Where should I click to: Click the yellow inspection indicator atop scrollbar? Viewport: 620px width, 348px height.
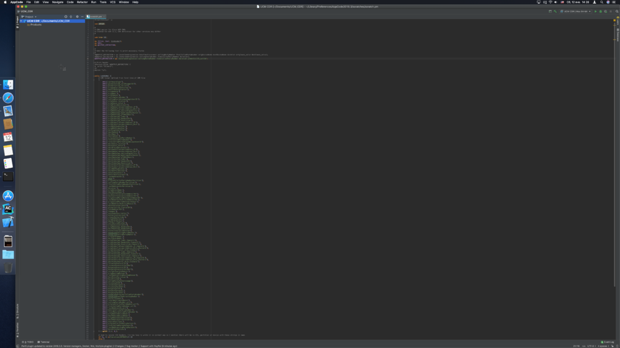point(614,20)
